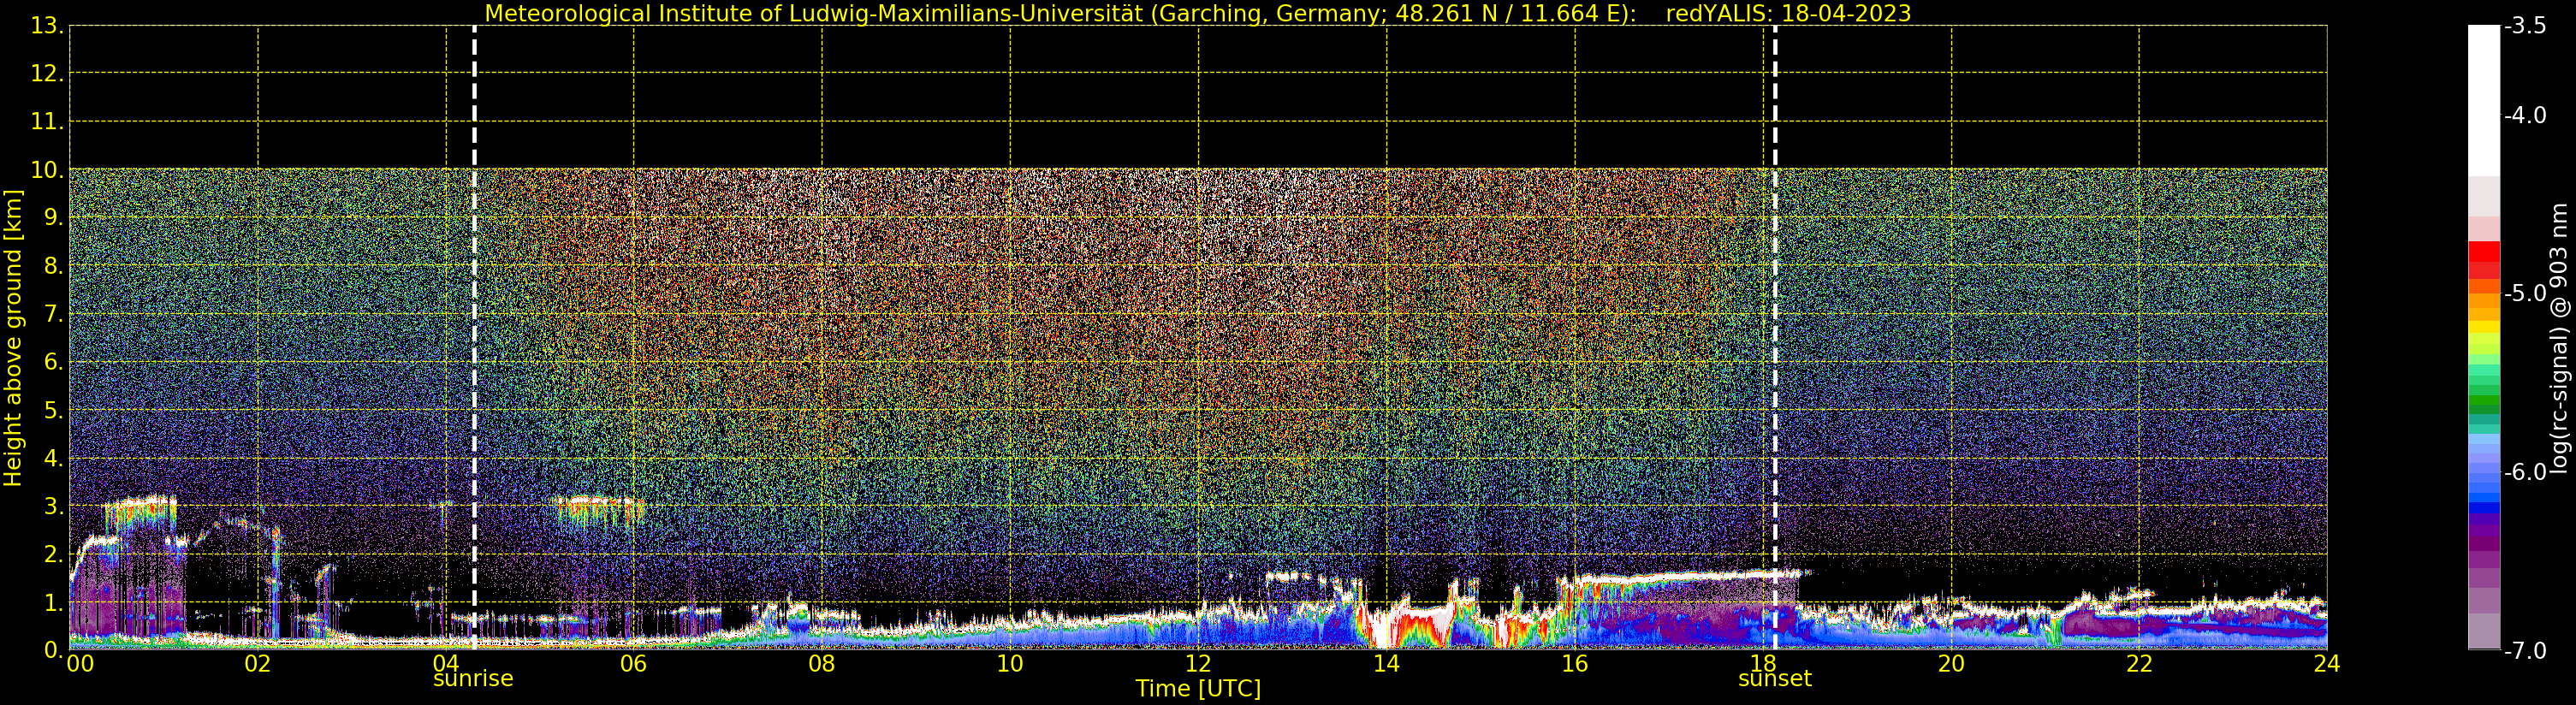2576x705 pixels.
Task: Click the '-7.0' colorbar scale label
Action: tap(2525, 650)
